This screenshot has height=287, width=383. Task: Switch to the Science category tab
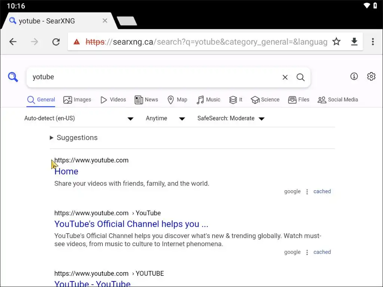265,100
